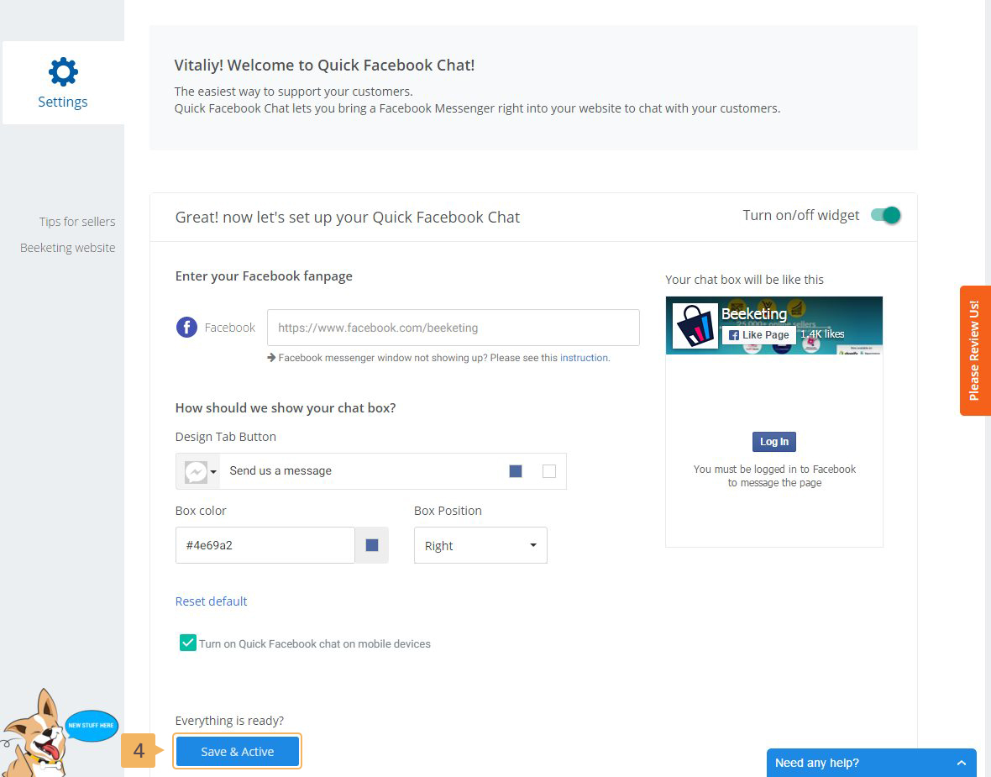Click the 'New Stuff Here' speech bubble
The width and height of the screenshot is (991, 777).
pyautogui.click(x=91, y=725)
